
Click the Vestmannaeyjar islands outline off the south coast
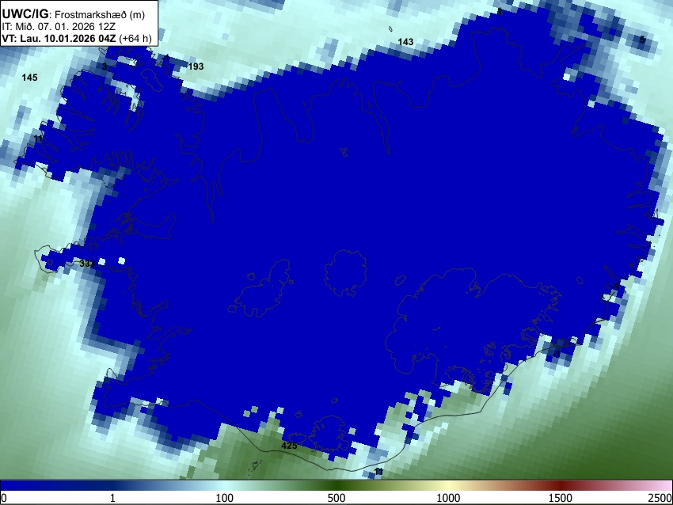pos(256,465)
